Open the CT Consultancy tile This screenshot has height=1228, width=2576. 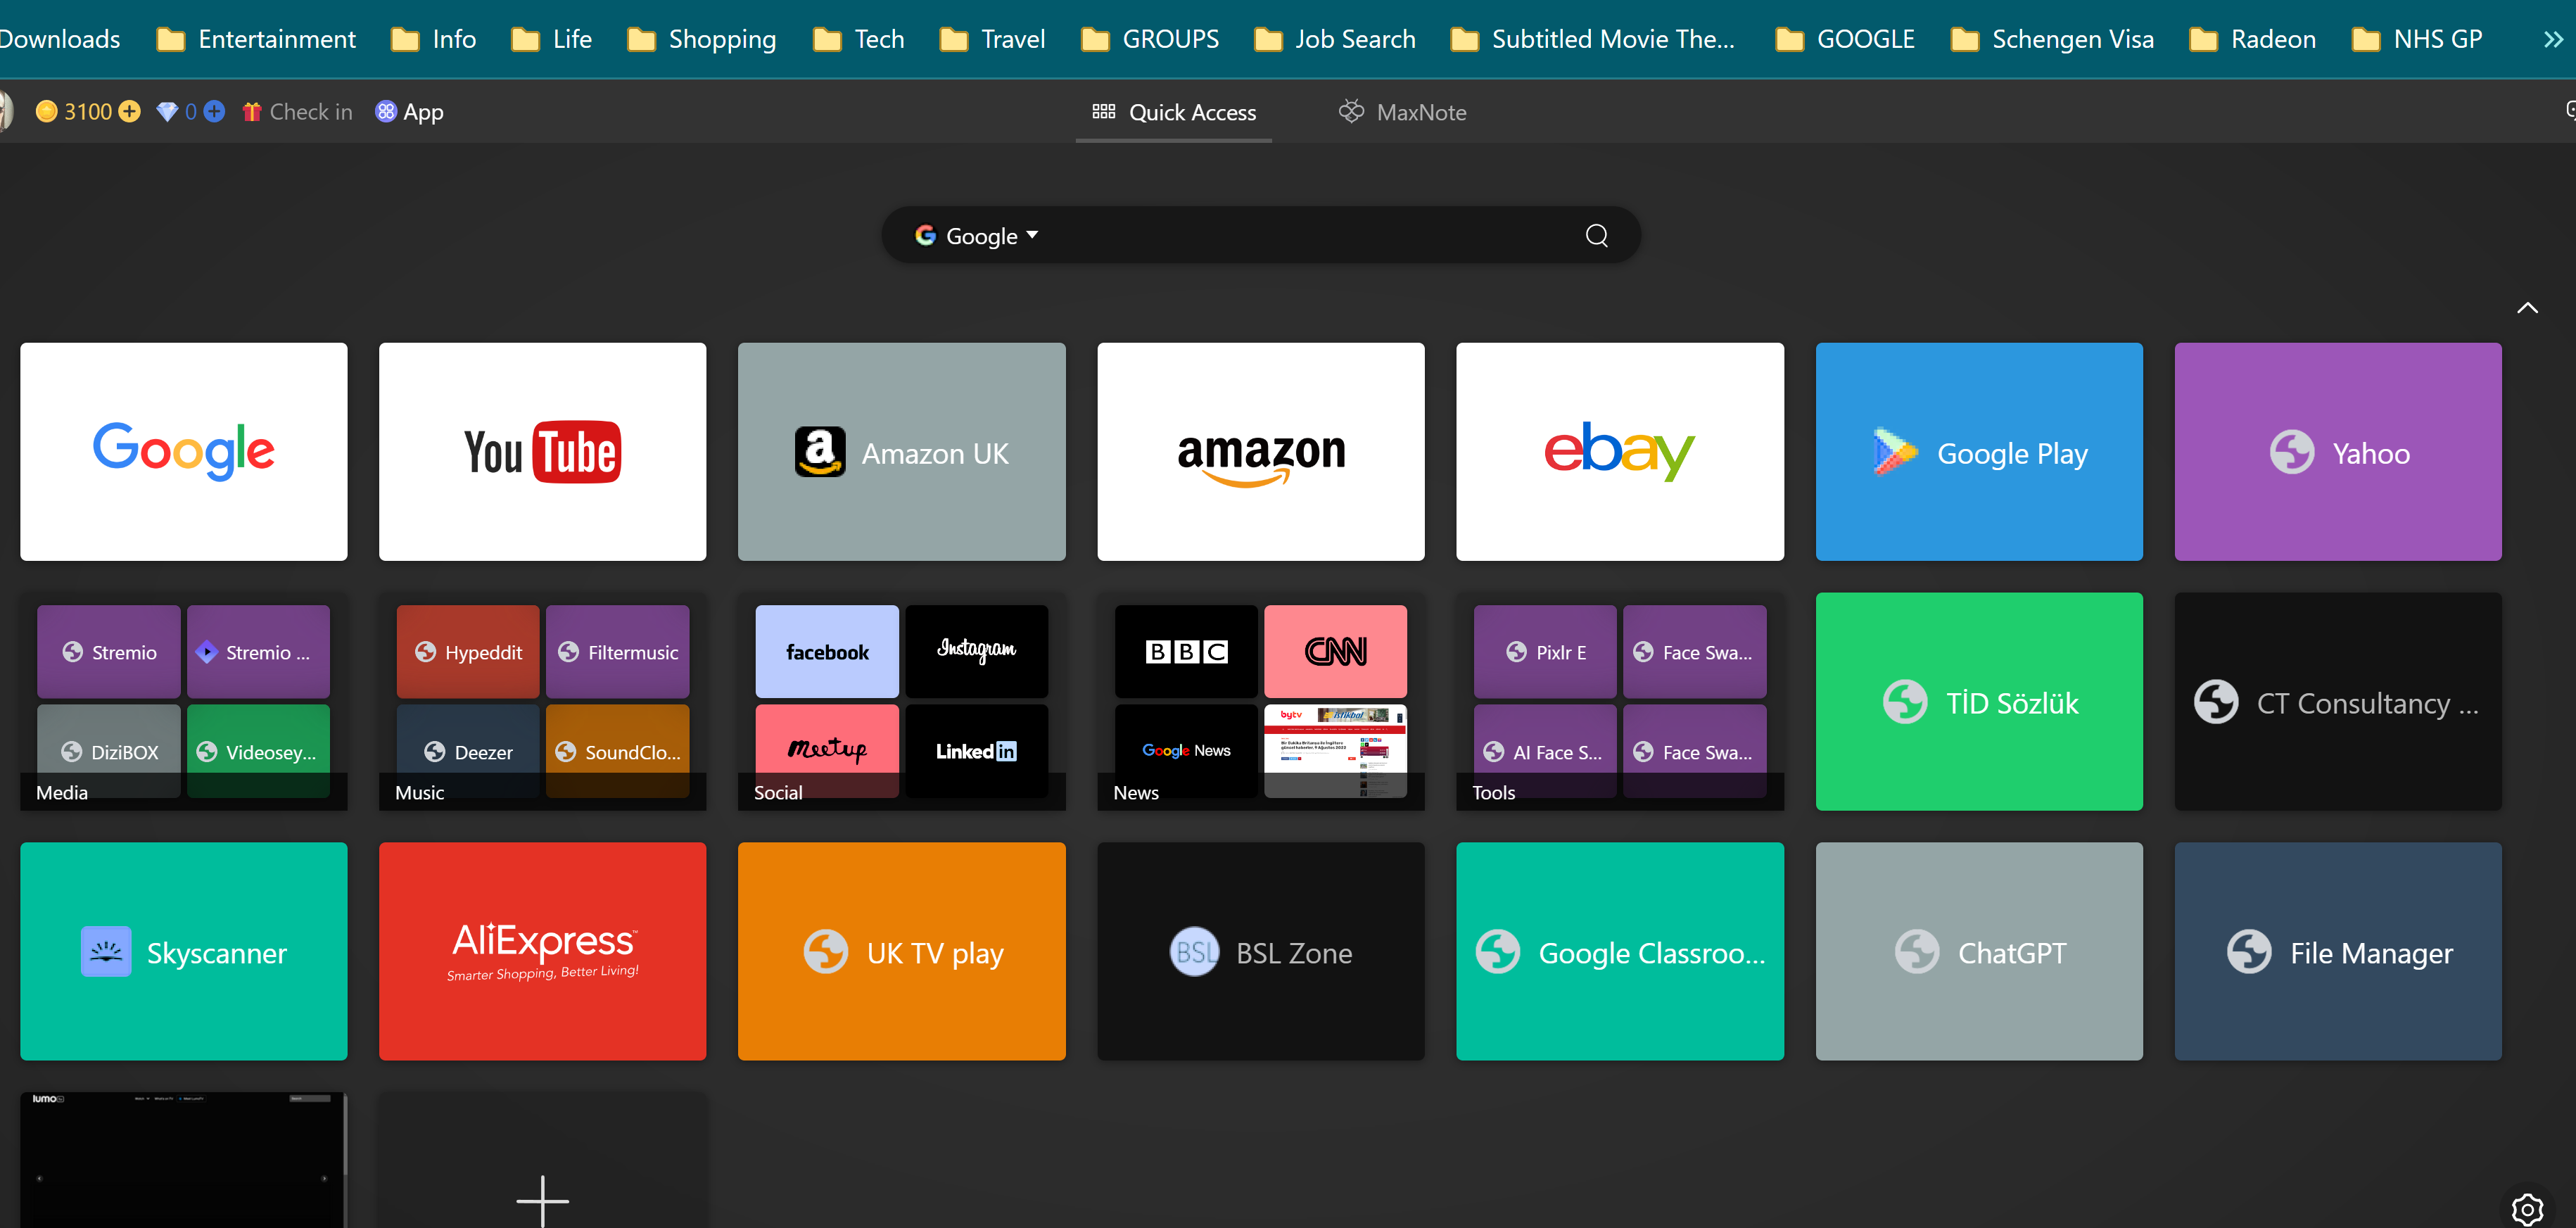[x=2337, y=701]
